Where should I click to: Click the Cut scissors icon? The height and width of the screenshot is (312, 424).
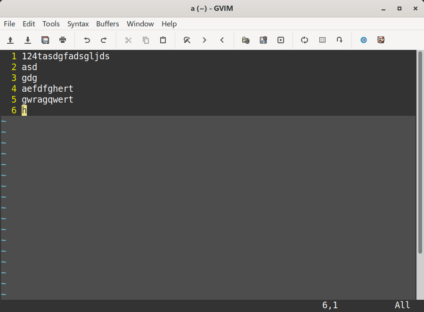click(x=128, y=40)
